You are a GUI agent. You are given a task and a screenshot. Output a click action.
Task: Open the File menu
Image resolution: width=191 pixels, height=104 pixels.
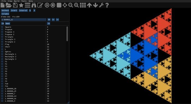click(x=4, y=1)
